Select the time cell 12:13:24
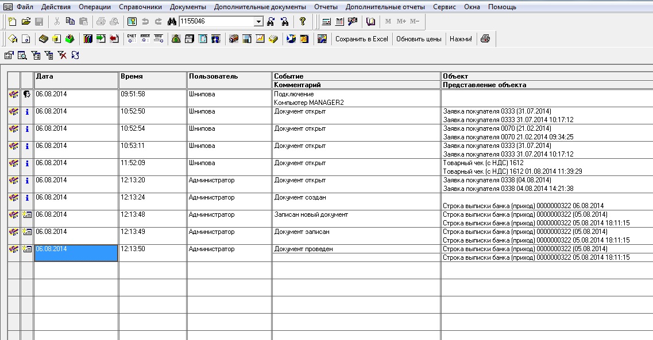 click(x=152, y=202)
